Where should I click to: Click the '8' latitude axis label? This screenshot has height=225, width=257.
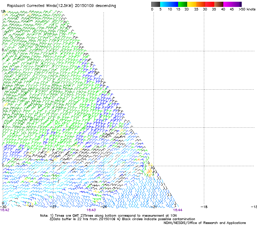[x=3, y=50]
